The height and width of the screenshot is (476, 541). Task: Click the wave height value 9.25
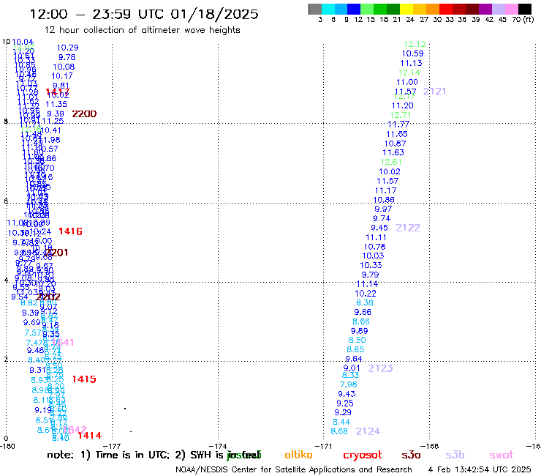[345, 404]
